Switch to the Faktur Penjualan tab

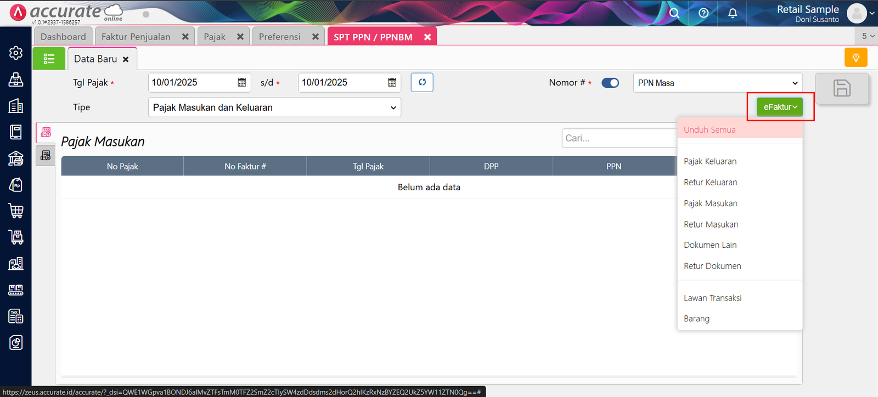click(136, 37)
